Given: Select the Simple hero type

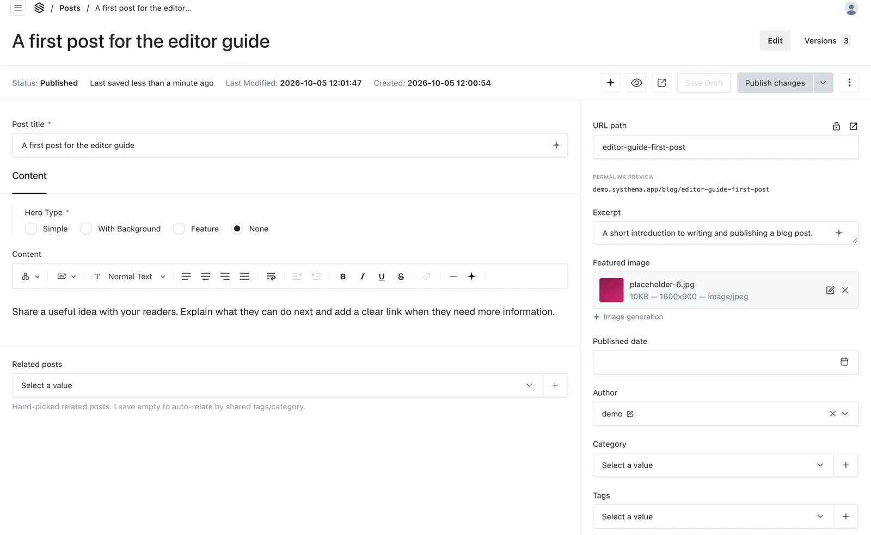Looking at the screenshot, I should pyautogui.click(x=31, y=229).
